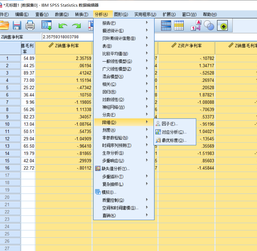Click cell value 89.37 in row 3
This screenshot has height=251, width=257.
pyautogui.click(x=28, y=73)
